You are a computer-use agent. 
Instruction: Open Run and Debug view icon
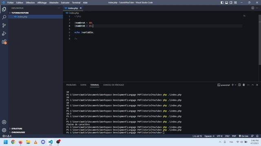4,33
